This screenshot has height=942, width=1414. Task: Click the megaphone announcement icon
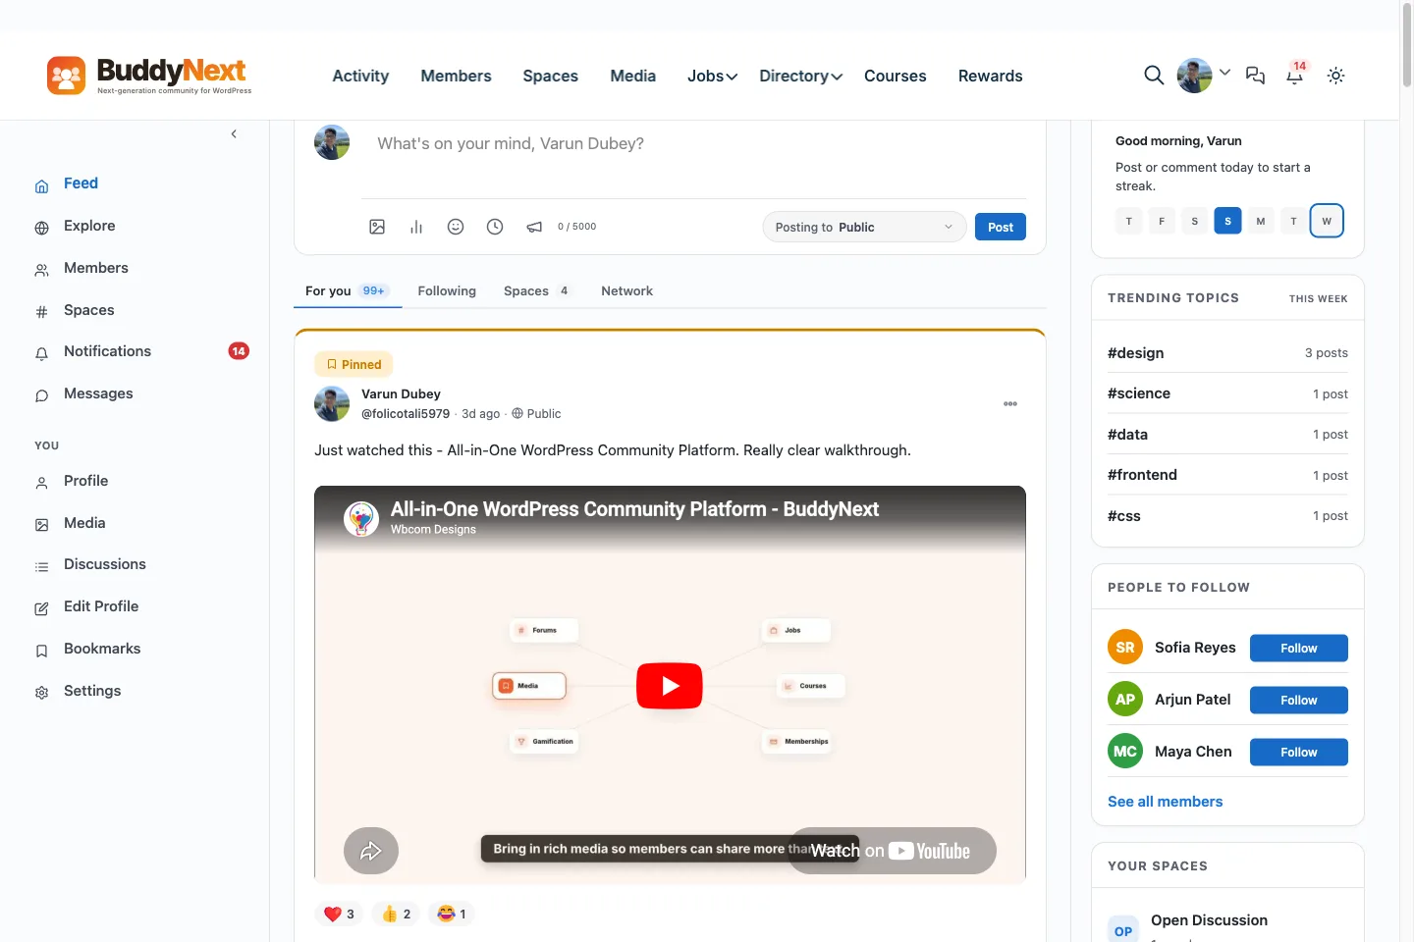pos(534,227)
